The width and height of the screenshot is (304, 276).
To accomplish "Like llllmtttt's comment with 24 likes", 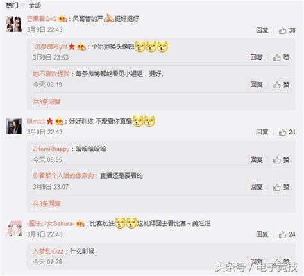I will (287, 132).
